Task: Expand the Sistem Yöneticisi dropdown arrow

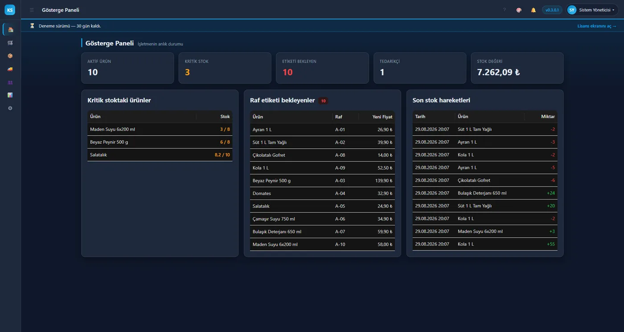Action: pyautogui.click(x=613, y=10)
